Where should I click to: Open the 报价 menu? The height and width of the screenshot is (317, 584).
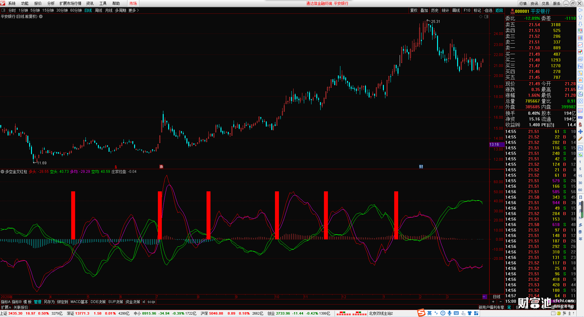click(x=38, y=3)
